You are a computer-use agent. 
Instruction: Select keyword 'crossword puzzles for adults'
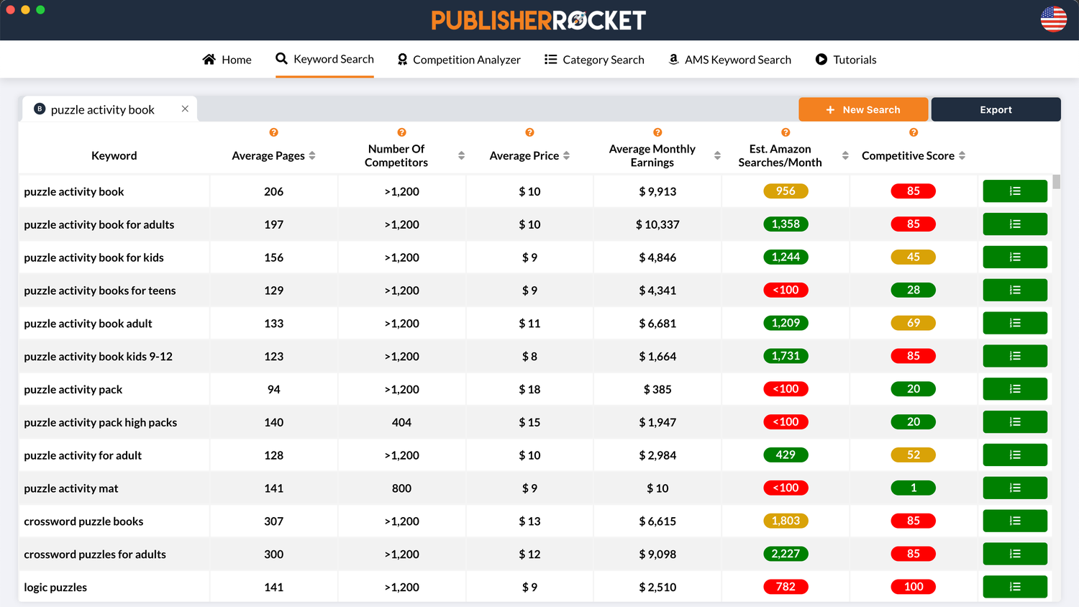coord(95,554)
